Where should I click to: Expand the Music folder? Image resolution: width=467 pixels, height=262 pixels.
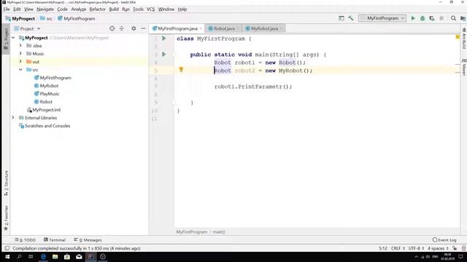pyautogui.click(x=20, y=53)
